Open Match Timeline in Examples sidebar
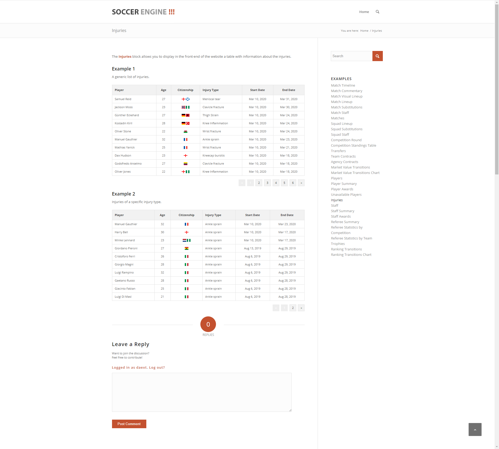Screen dimensions: 499x449 click(x=343, y=85)
